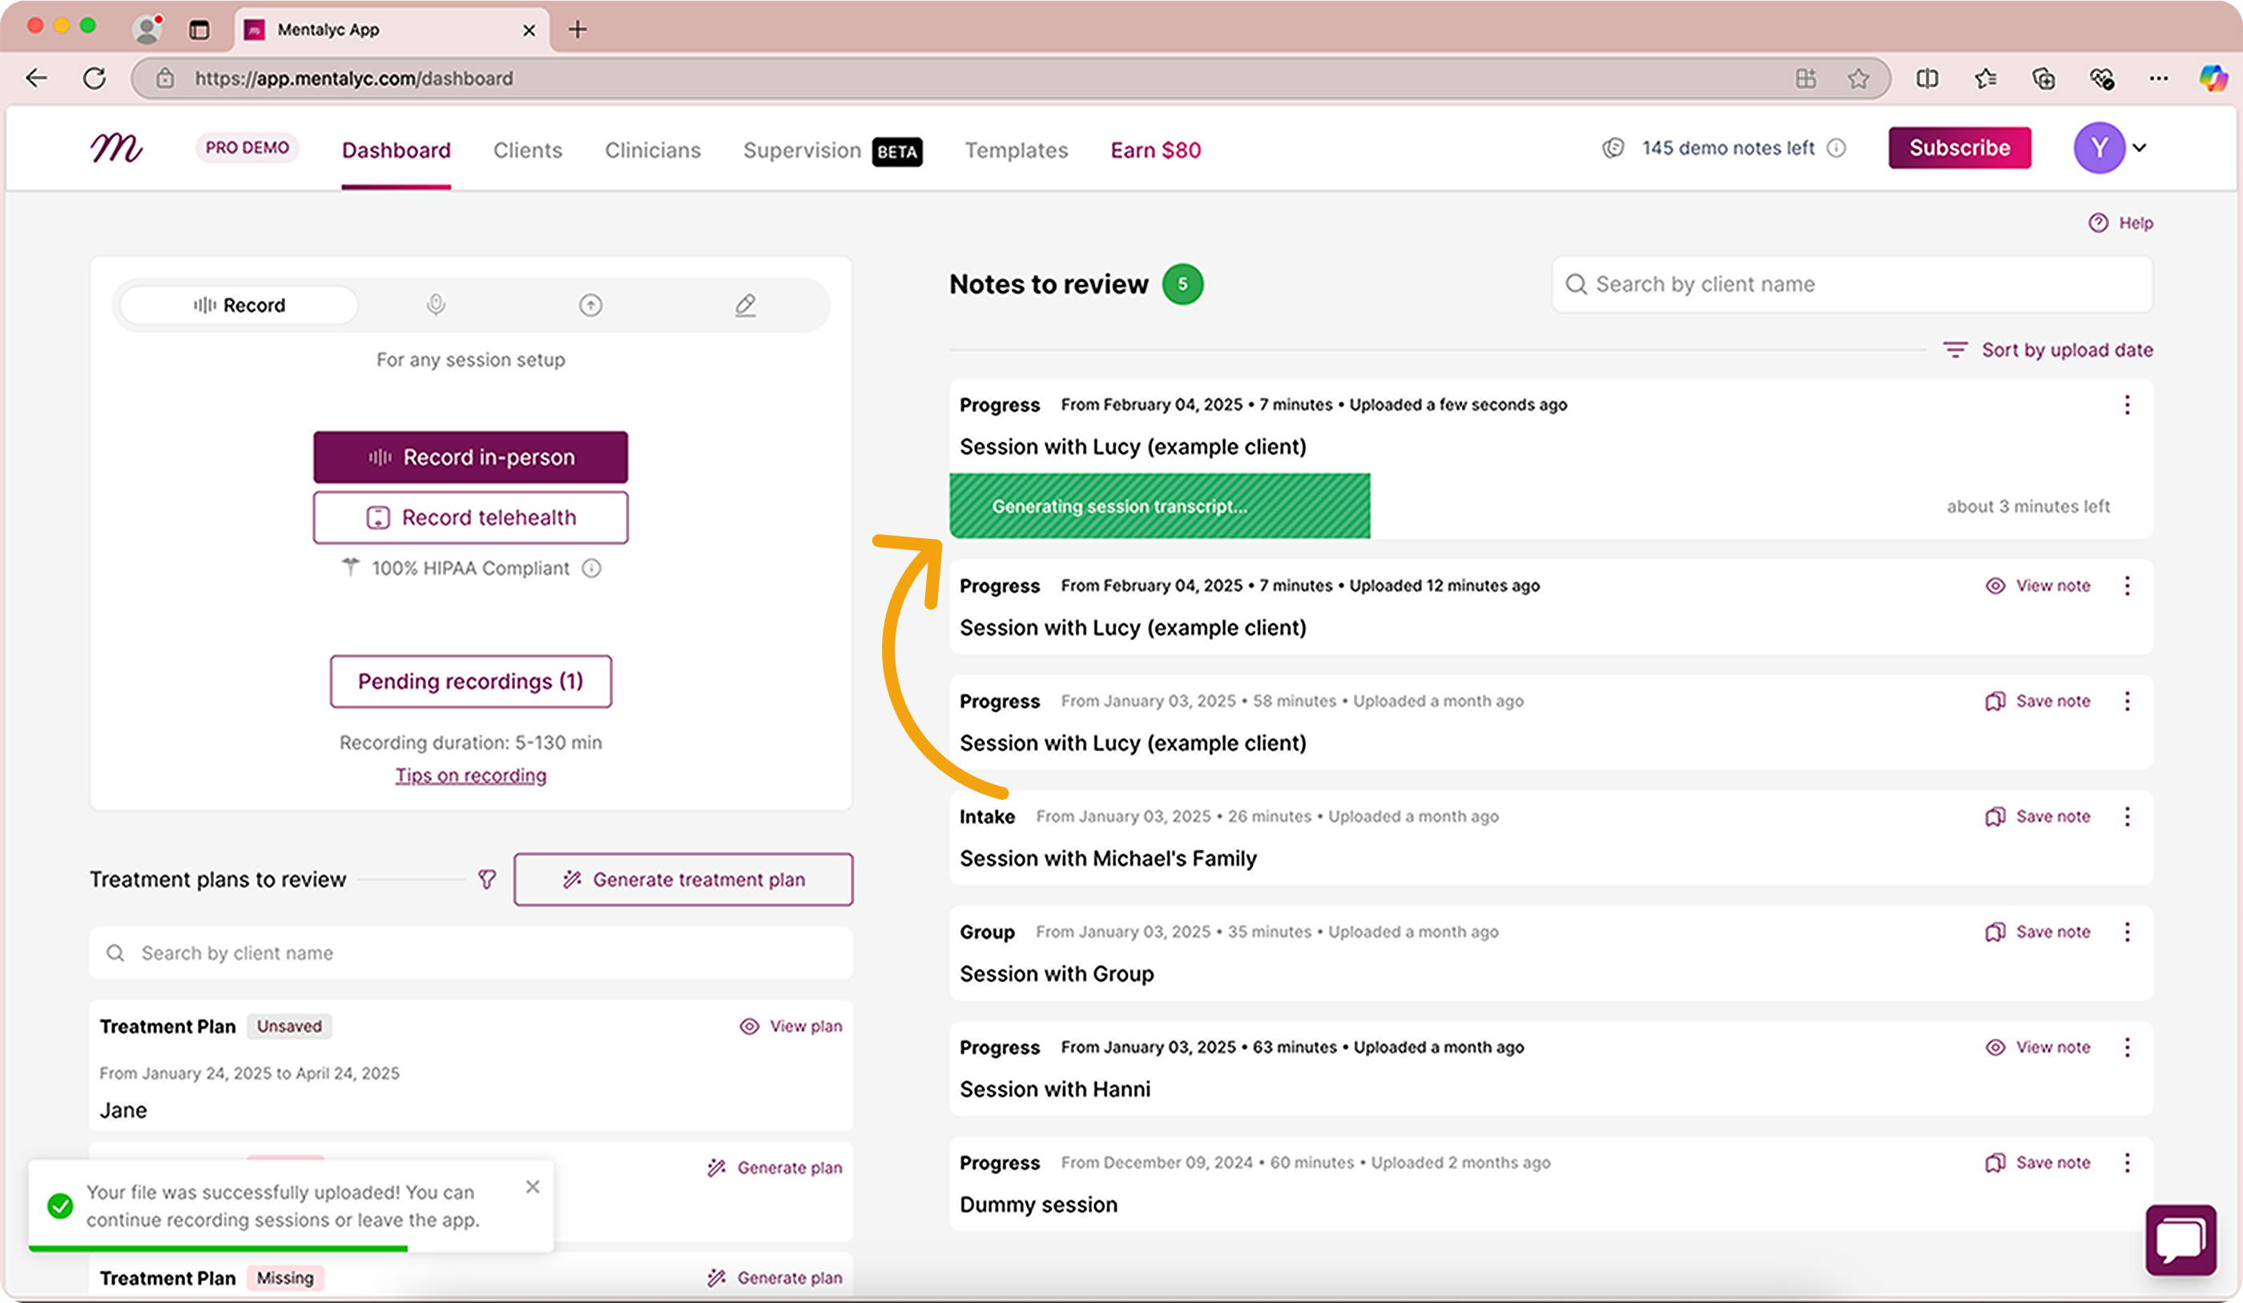
Task: Open the Clients tab
Action: (x=528, y=151)
